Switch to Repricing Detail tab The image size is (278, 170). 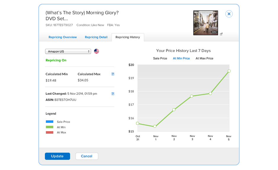click(96, 37)
